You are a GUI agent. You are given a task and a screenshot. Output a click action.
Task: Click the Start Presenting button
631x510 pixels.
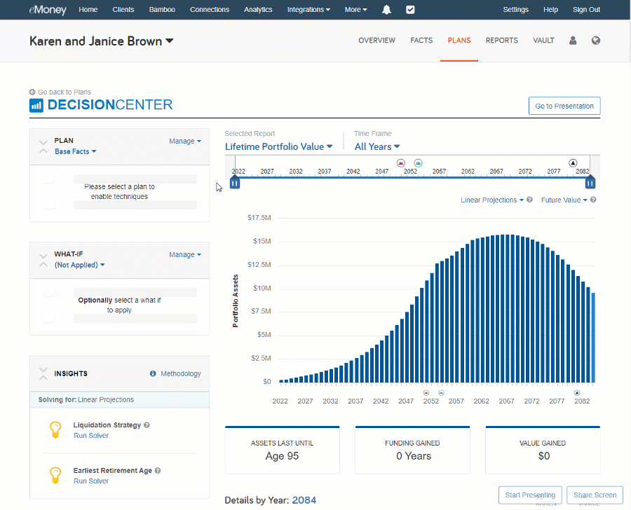coord(530,495)
